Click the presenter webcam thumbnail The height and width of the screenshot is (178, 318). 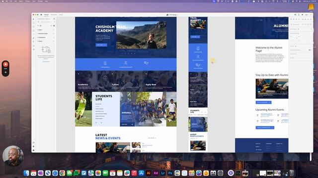coord(13,156)
